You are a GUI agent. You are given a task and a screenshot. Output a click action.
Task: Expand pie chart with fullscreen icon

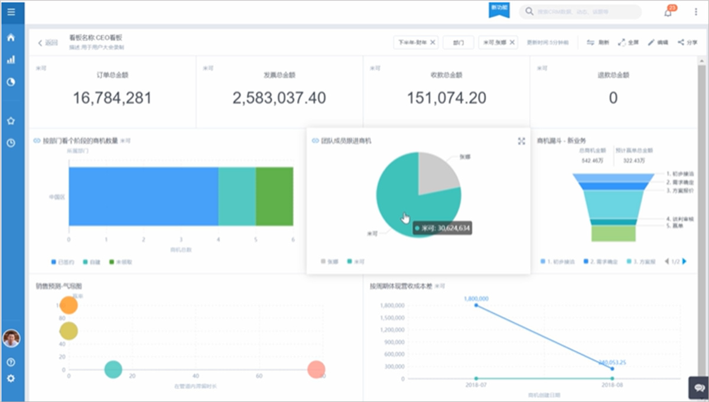pyautogui.click(x=521, y=141)
